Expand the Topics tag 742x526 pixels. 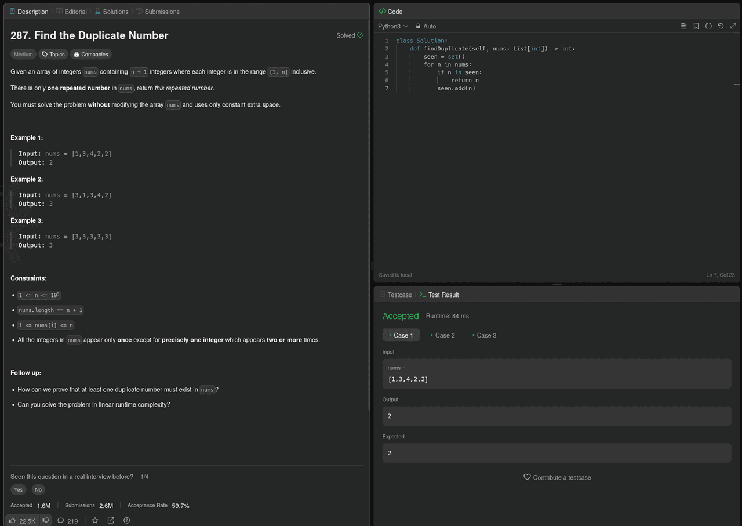coord(53,55)
